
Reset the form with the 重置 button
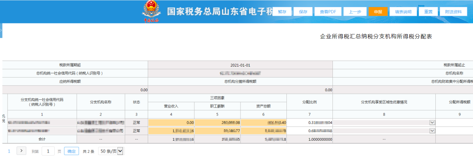(428, 12)
